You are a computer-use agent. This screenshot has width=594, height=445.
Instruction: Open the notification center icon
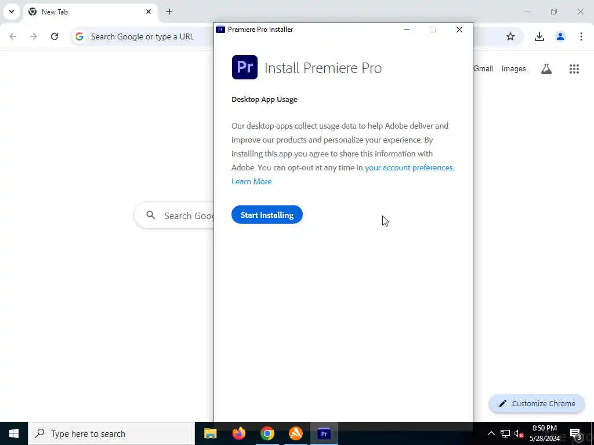576,433
